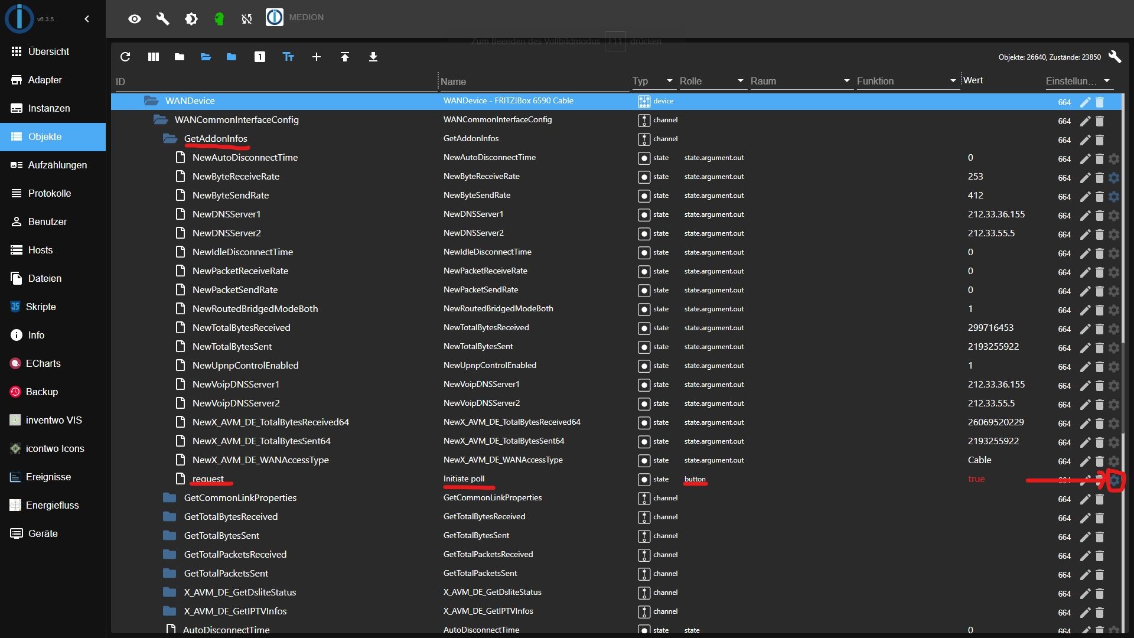This screenshot has width=1134, height=638.
Task: Open Backup in sidebar
Action: pyautogui.click(x=53, y=392)
